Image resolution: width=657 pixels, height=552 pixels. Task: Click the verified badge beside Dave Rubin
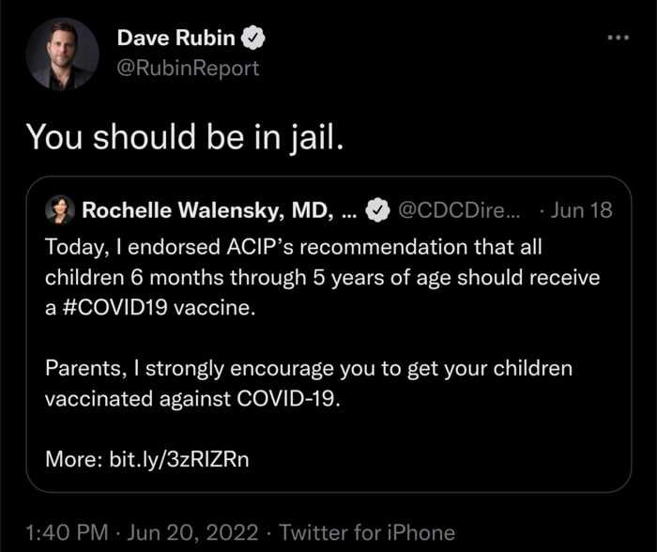tap(253, 38)
